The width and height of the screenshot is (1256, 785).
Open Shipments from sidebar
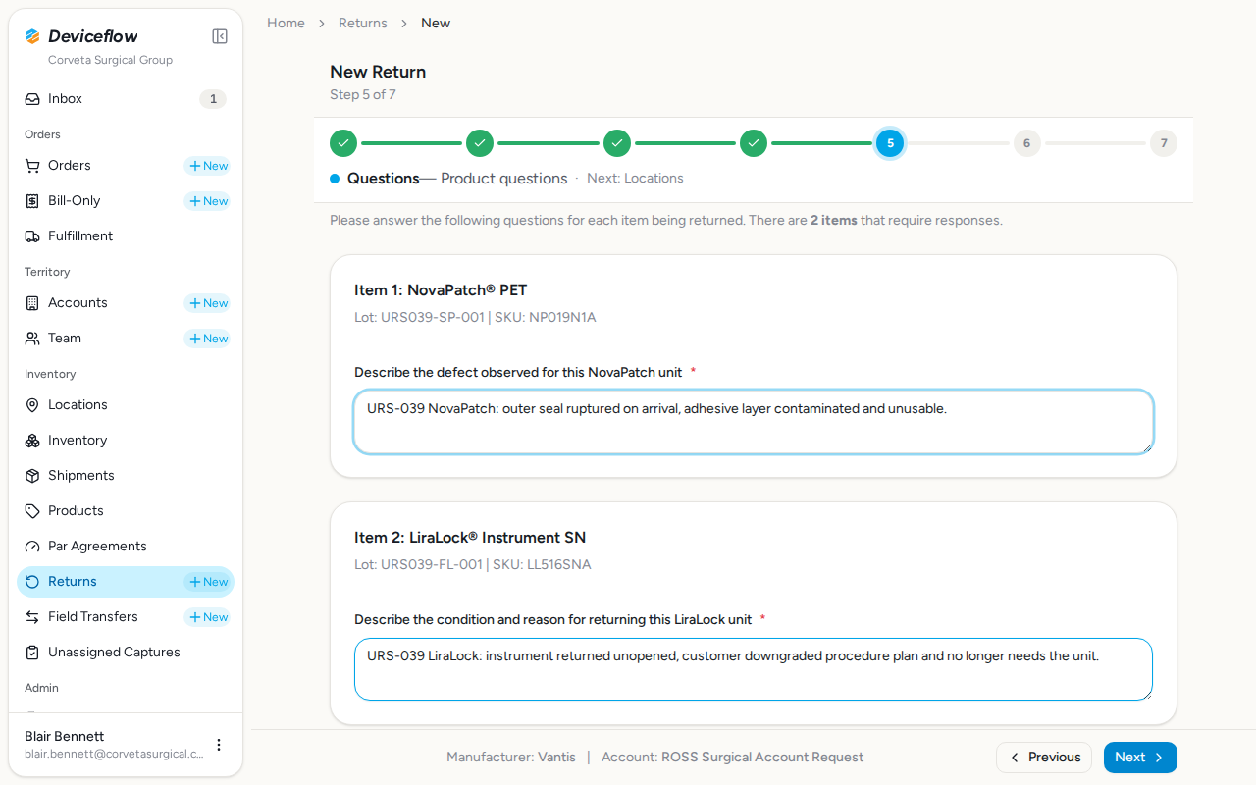[x=126, y=476]
